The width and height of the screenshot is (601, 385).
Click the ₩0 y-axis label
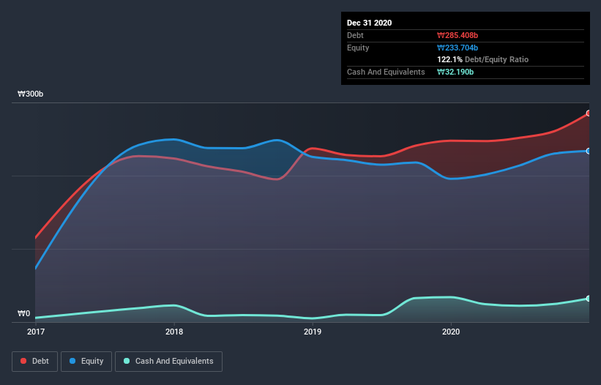tap(23, 313)
